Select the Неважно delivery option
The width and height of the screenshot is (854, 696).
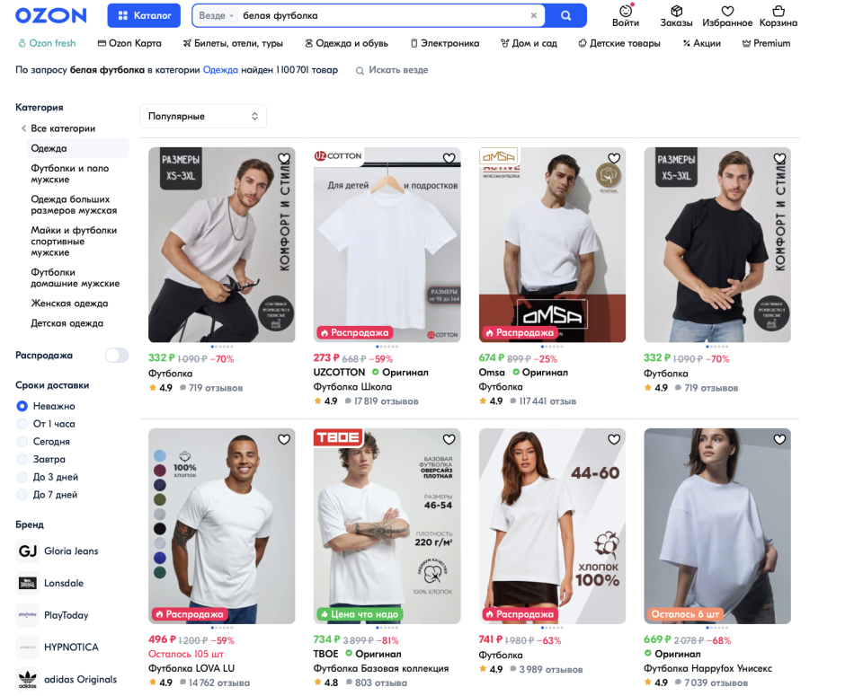pyautogui.click(x=22, y=406)
